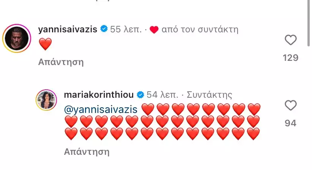Screen dimensions: 312x170
Task: Open mariakorinthiou profile picture
Action: pos(46,100)
